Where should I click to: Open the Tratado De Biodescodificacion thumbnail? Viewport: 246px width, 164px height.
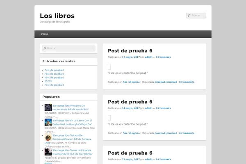[48, 137]
